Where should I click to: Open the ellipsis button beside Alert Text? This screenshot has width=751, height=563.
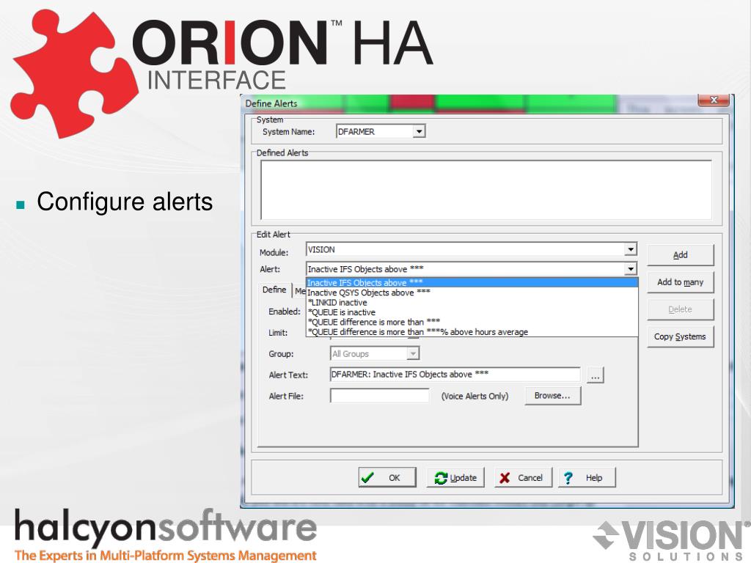(596, 375)
